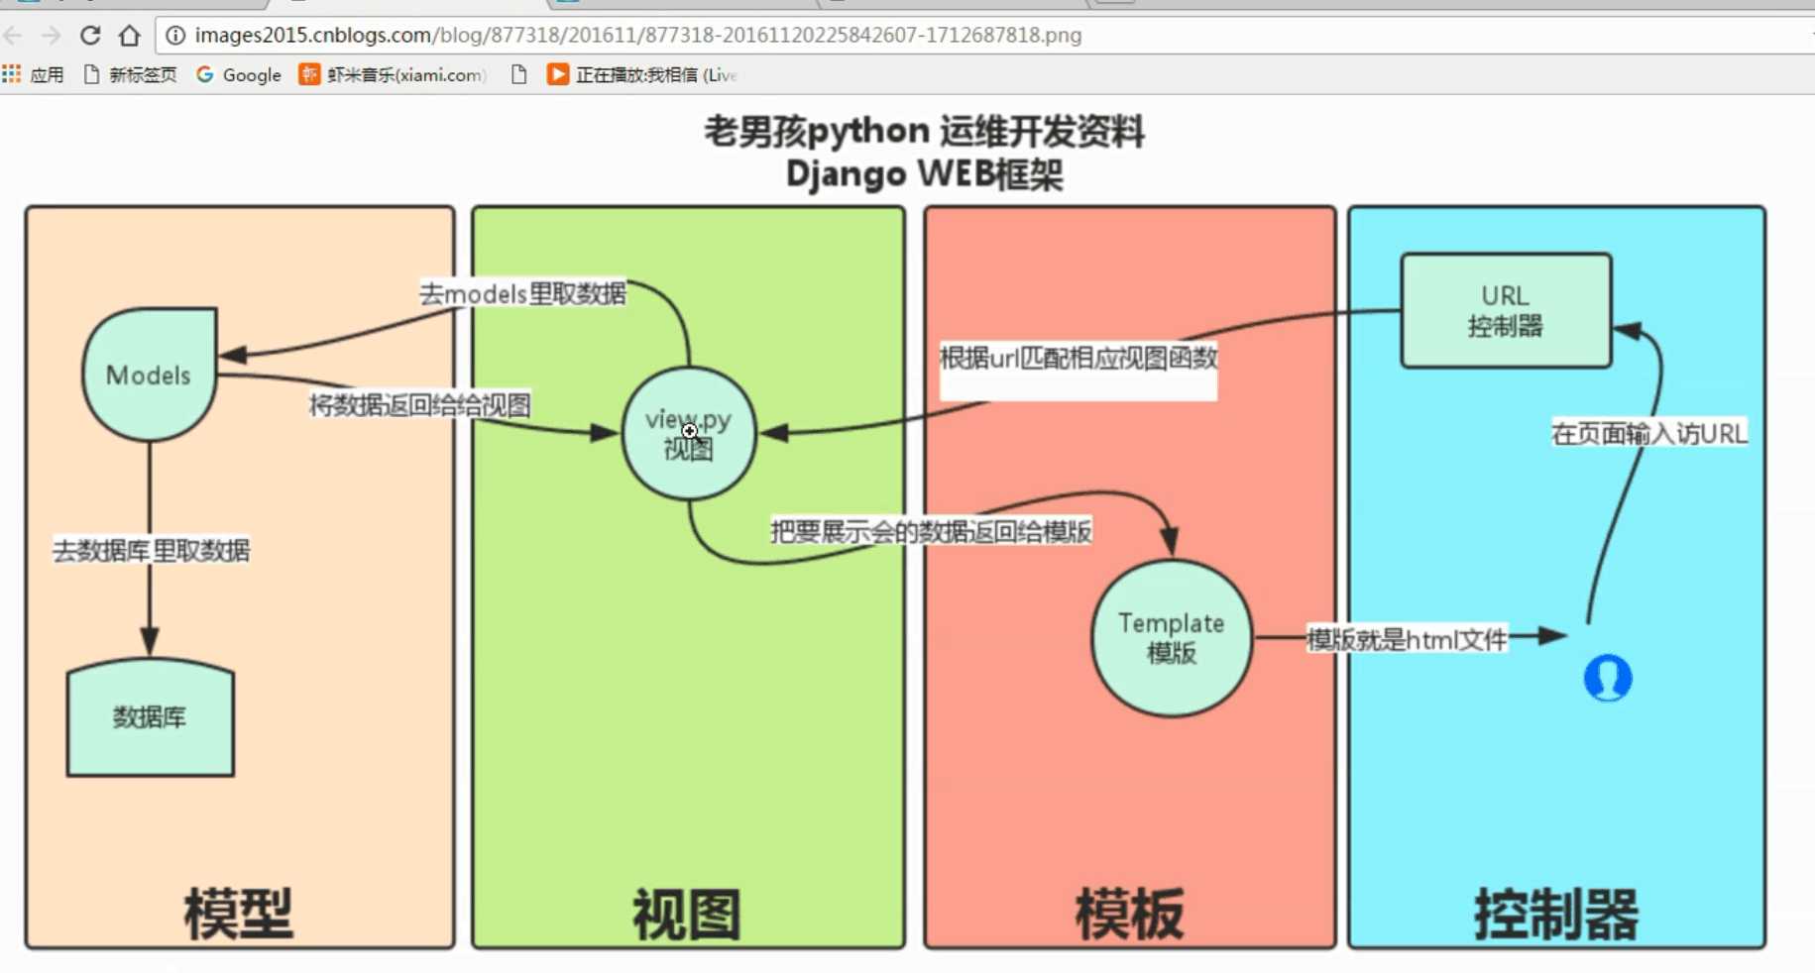The image size is (1815, 973).
Task: Click the 去models里取数据 label
Action: tap(522, 294)
